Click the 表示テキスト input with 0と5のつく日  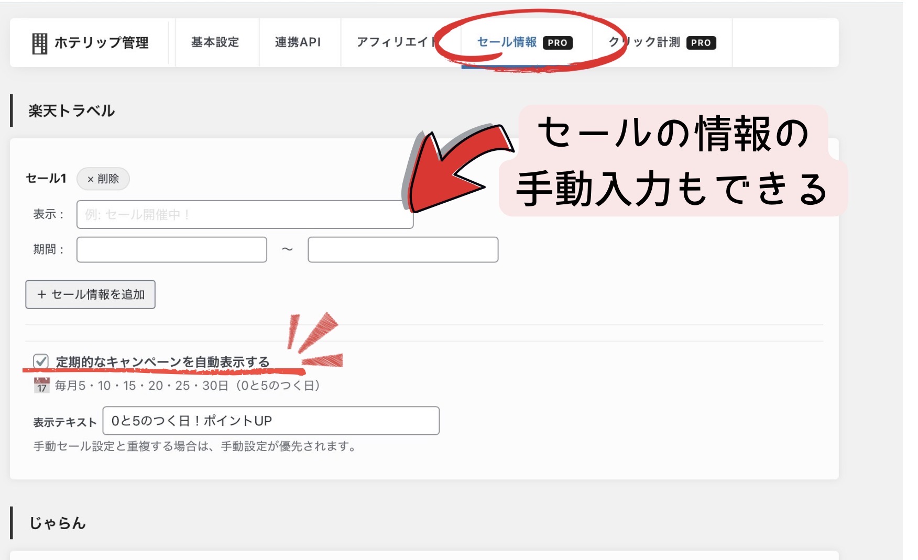[x=271, y=421]
